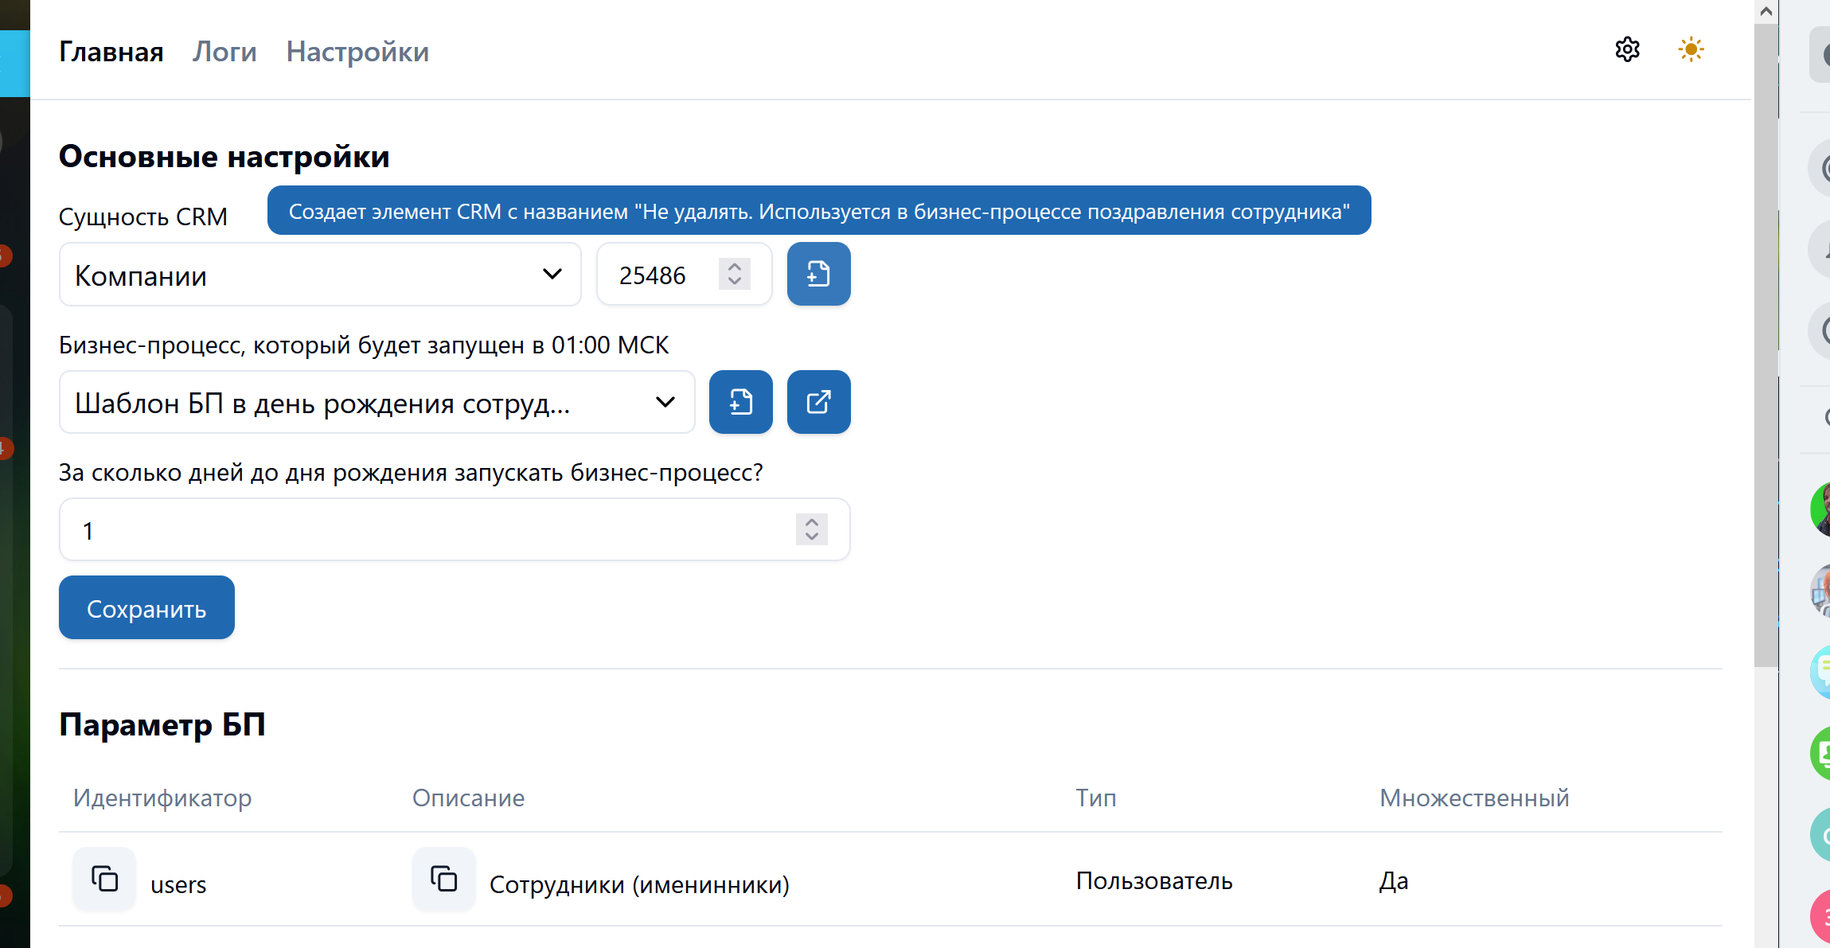
Task: Switch to the Логи tab
Action: (224, 52)
